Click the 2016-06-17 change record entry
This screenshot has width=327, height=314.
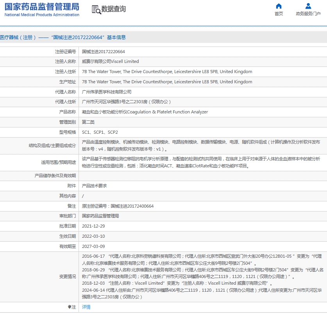[x=202, y=260]
